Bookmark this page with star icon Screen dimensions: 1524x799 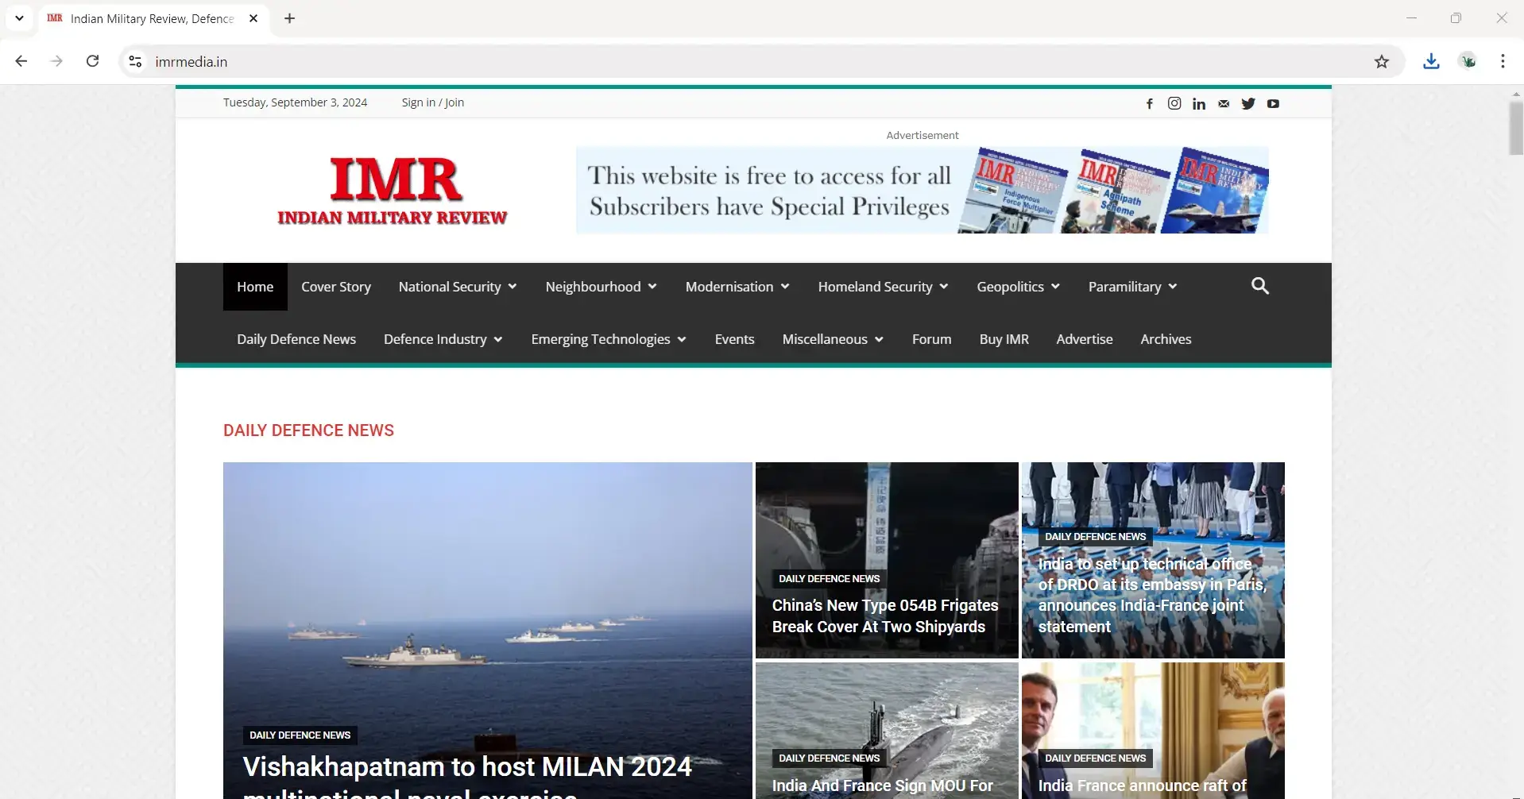coord(1382,62)
